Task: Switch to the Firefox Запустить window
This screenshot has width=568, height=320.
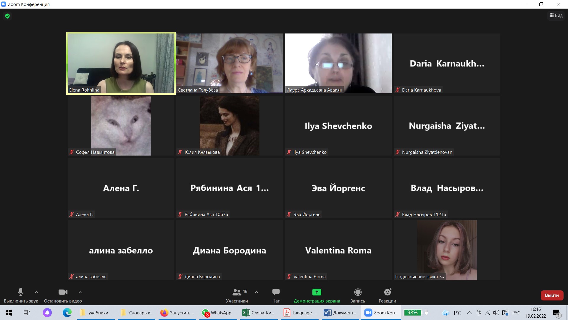Action: [177, 313]
